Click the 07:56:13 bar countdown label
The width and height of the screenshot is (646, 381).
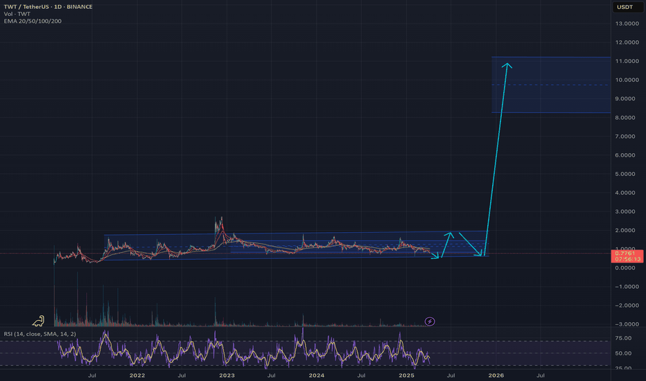(627, 259)
